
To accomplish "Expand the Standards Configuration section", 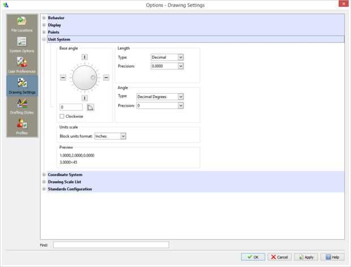I will (44, 189).
